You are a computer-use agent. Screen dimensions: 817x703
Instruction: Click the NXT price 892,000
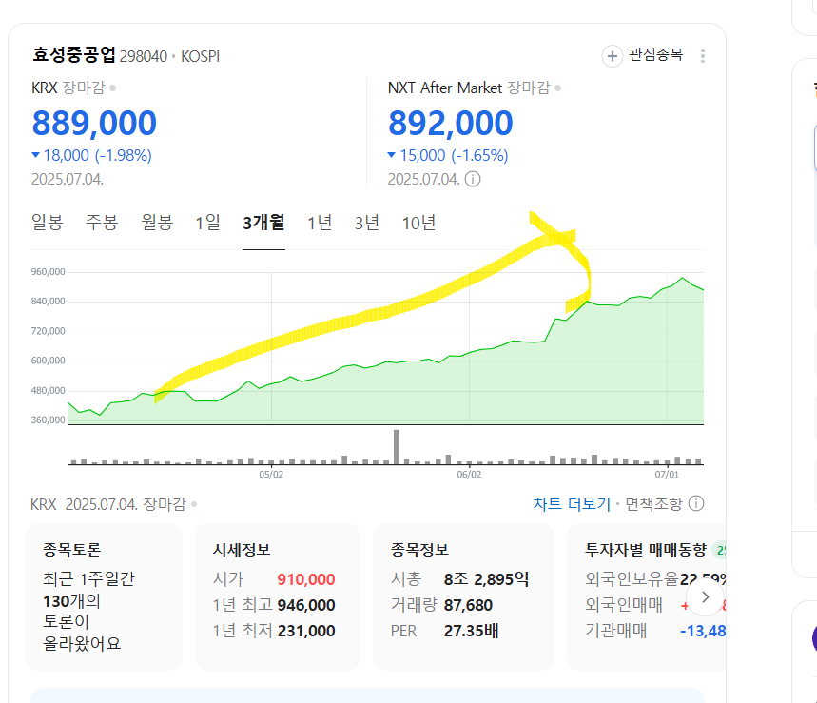pyautogui.click(x=451, y=123)
